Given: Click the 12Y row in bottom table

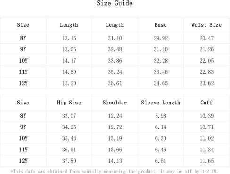Looking at the screenshot, I should click(115, 161).
